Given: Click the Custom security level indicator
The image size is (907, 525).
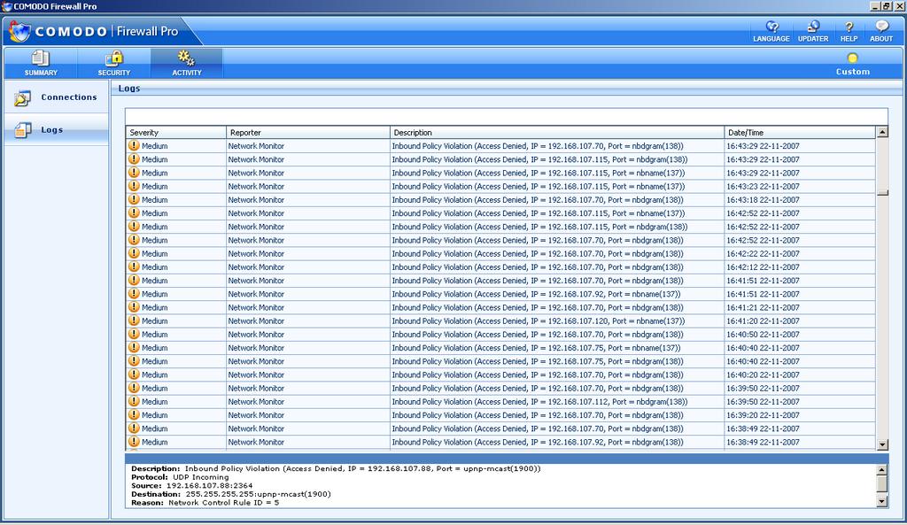Looking at the screenshot, I should [x=853, y=64].
